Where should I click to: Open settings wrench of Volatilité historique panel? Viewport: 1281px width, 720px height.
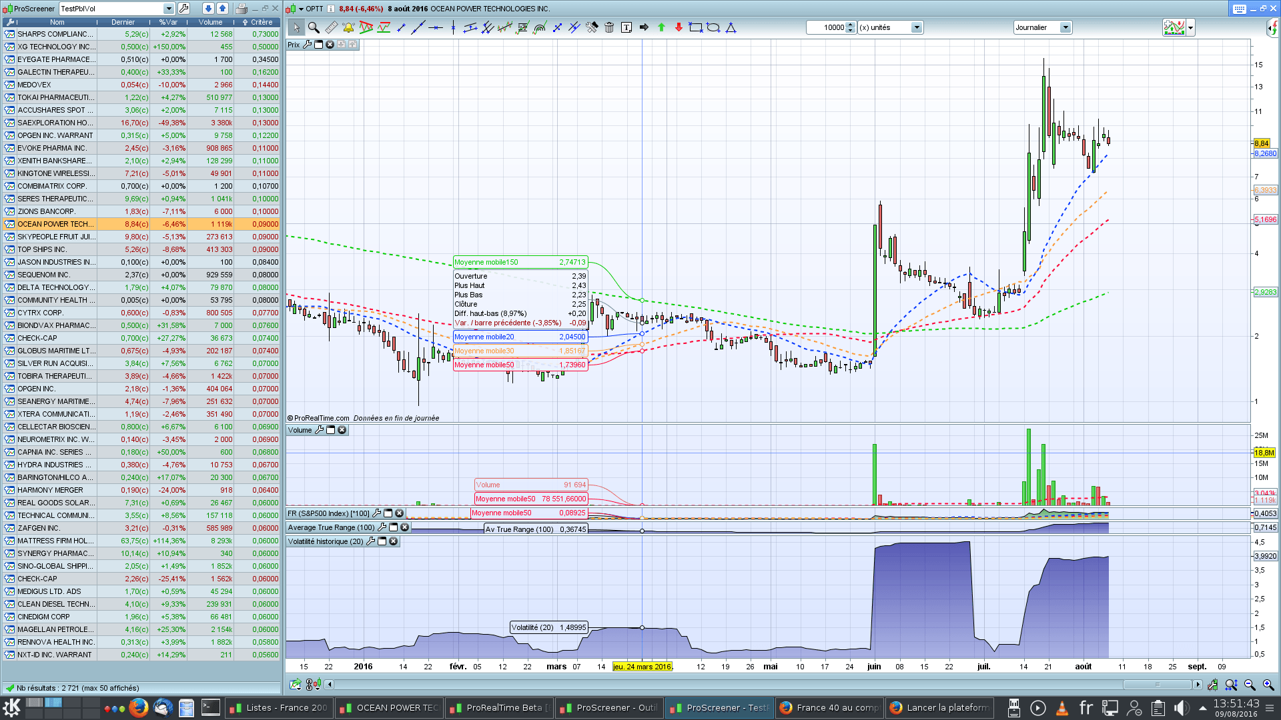370,541
